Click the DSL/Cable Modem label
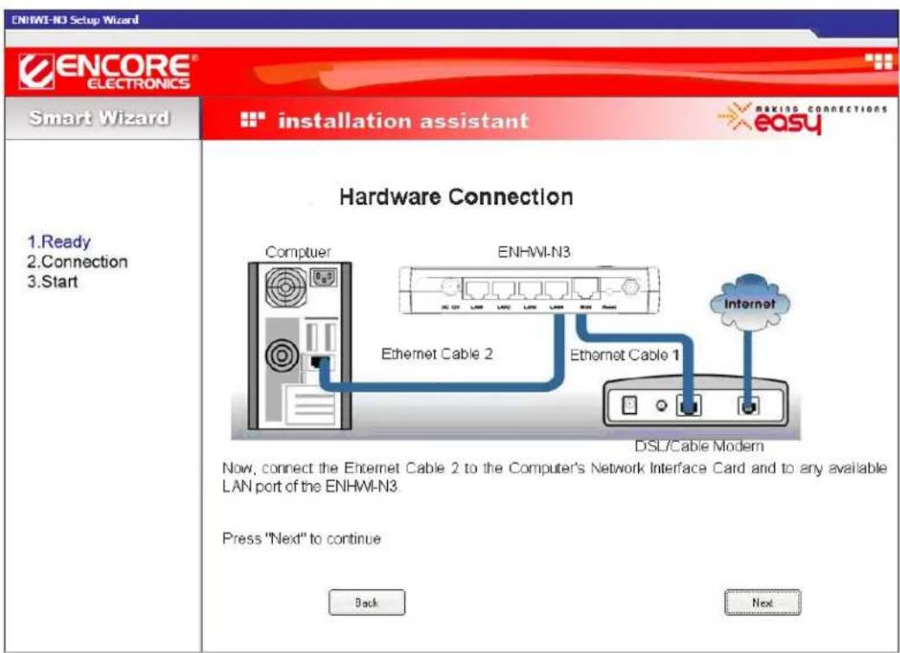 pyautogui.click(x=699, y=445)
